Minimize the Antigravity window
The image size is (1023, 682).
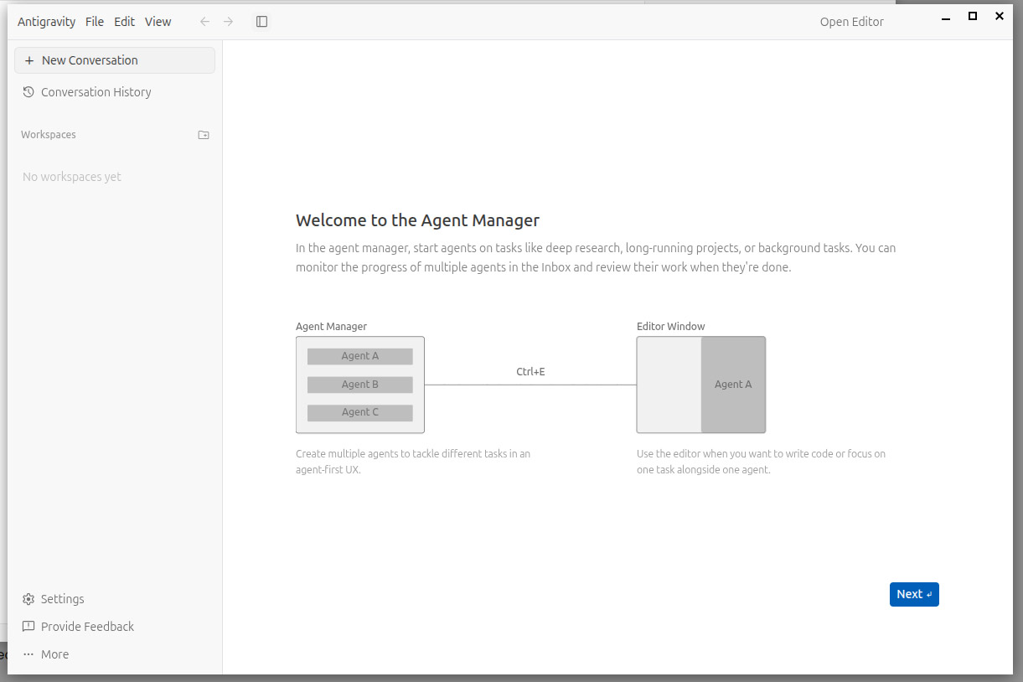(x=946, y=17)
